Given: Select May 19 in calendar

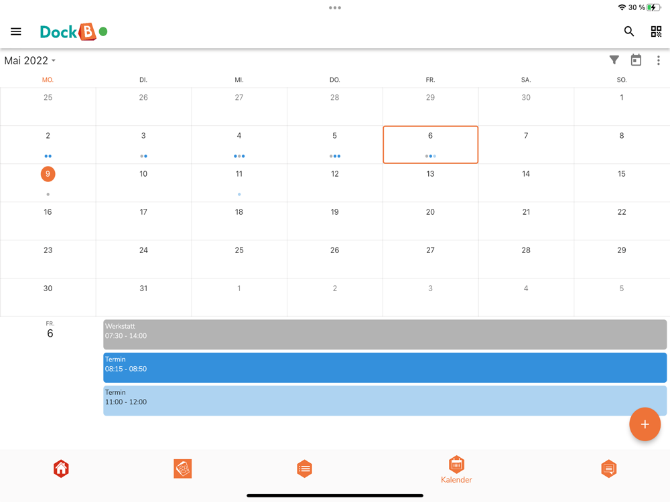Looking at the screenshot, I should 334,221.
